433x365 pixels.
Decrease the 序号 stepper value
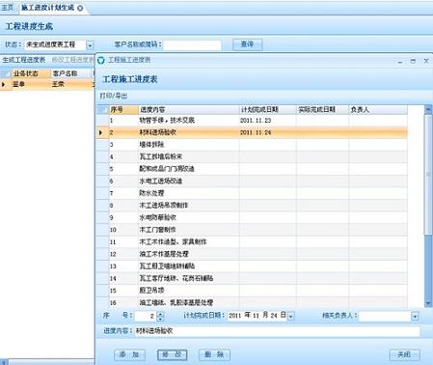(x=160, y=319)
